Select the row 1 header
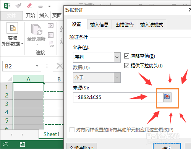 coord(6,87)
